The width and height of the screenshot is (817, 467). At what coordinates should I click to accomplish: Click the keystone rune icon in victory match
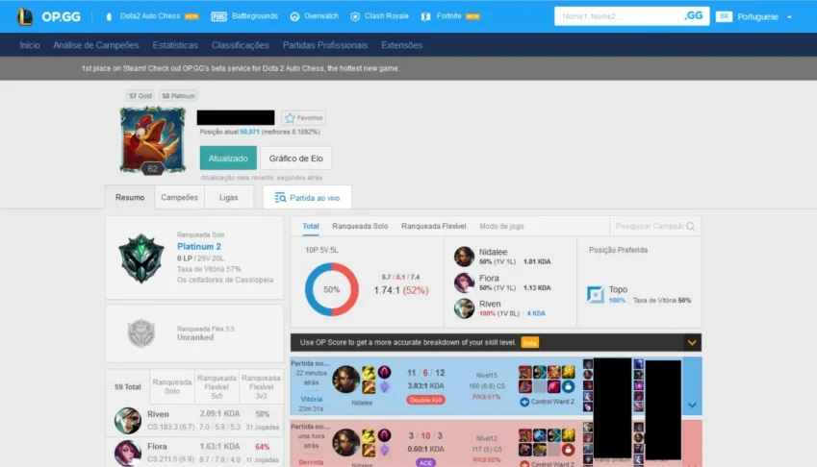coord(385,372)
